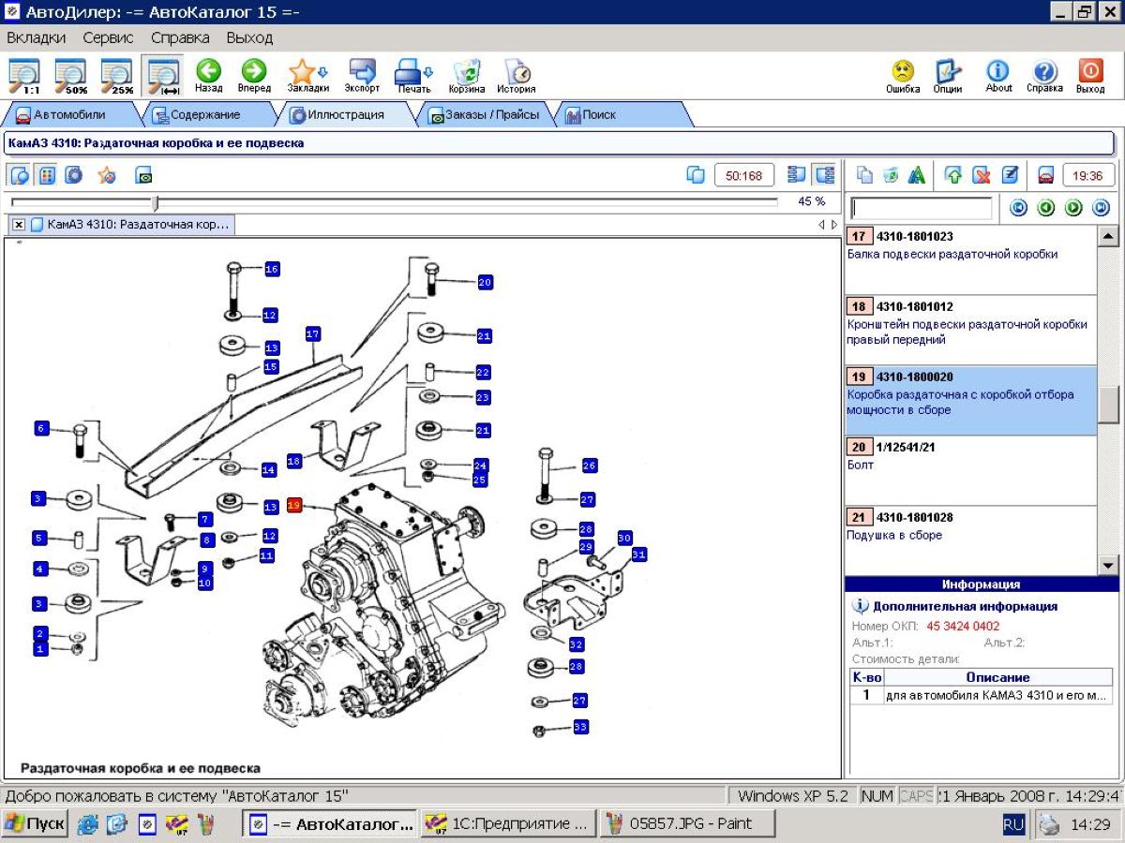Toggle fit-to-width zoom icon

(x=163, y=76)
